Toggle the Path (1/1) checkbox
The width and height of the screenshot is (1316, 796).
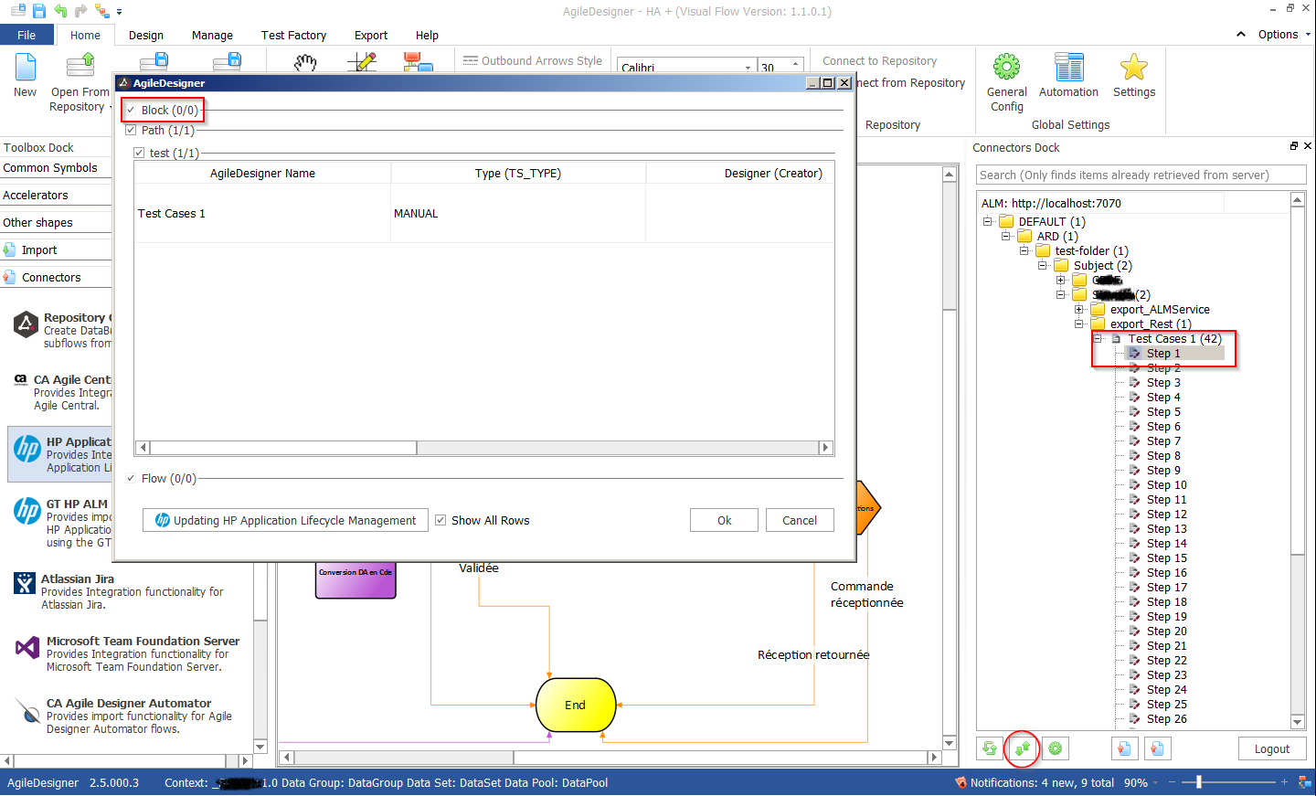click(x=131, y=130)
